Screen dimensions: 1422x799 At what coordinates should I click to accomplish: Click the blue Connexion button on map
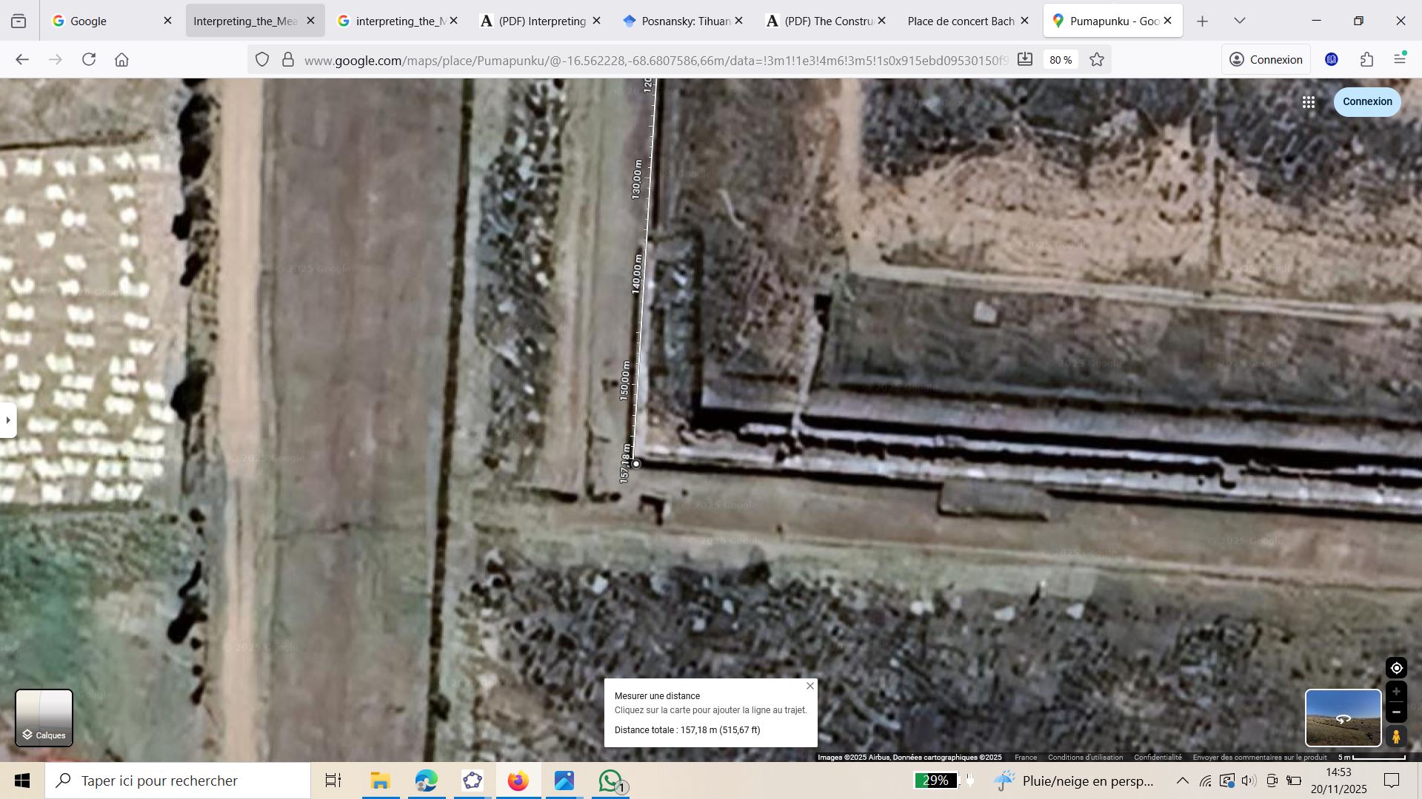(x=1367, y=102)
